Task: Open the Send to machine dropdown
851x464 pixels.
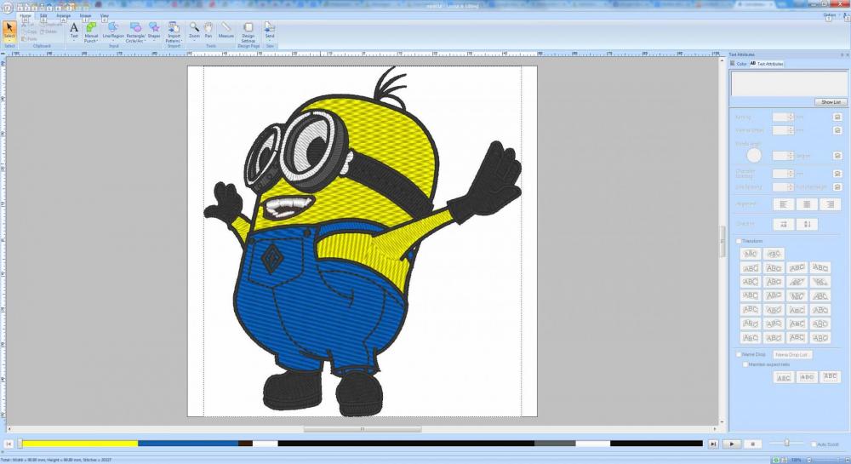Action: point(270,32)
